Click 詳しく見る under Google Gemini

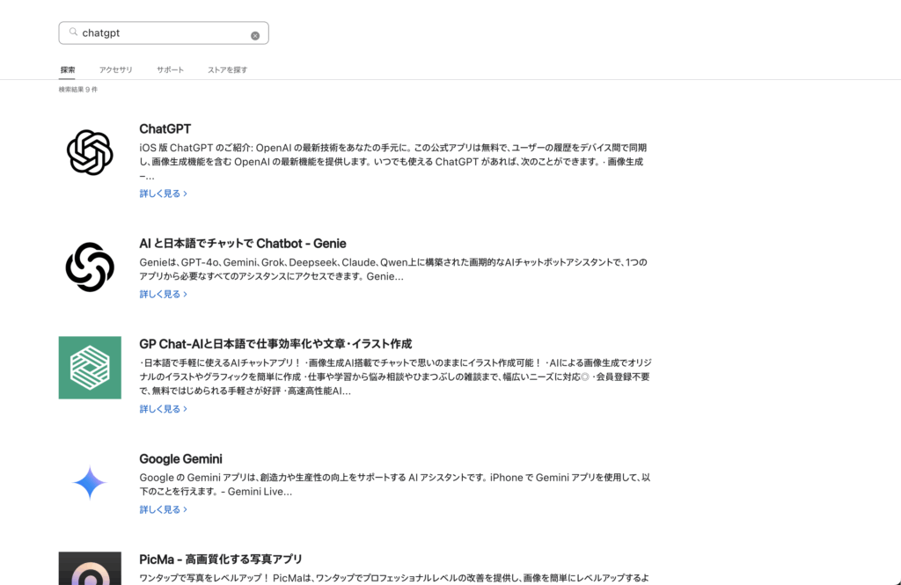163,509
